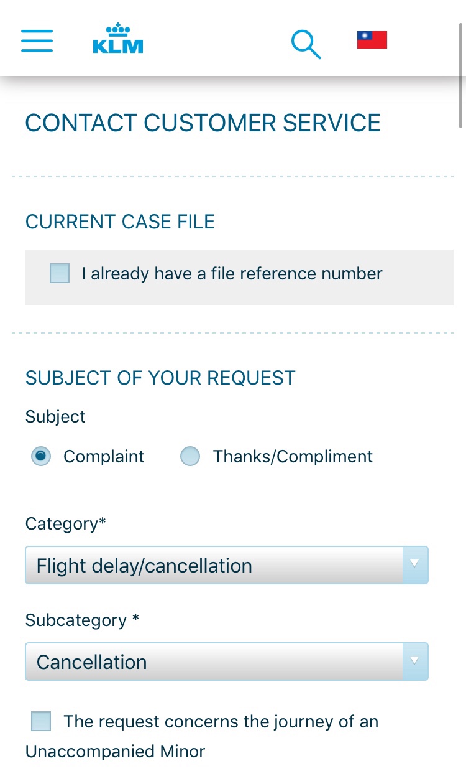Image resolution: width=466 pixels, height=776 pixels.
Task: Click the arrow on the Subcategory dropdown
Action: coord(415,661)
